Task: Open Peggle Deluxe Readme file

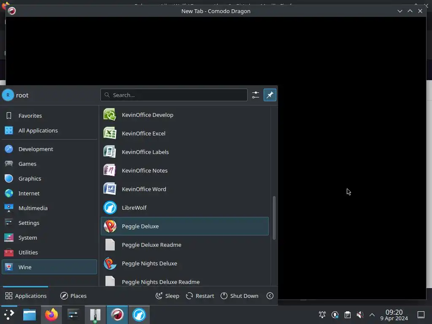Action: pyautogui.click(x=185, y=245)
